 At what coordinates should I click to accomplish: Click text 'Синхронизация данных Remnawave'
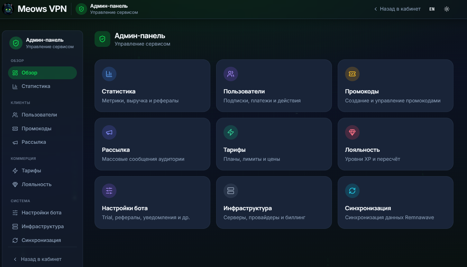389,218
